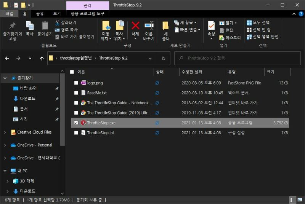The width and height of the screenshot is (305, 204).
Task: Click the 편집 (Edit) button
Action: click(x=226, y=30)
